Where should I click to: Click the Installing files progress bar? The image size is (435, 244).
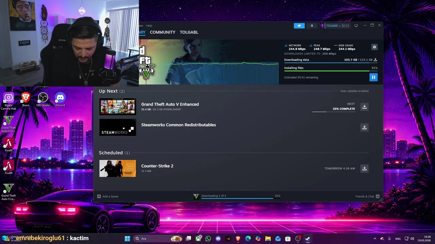tap(331, 71)
